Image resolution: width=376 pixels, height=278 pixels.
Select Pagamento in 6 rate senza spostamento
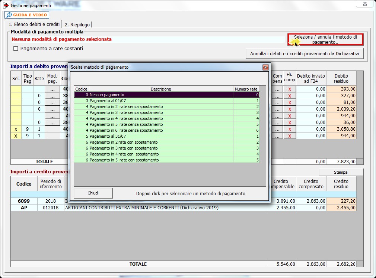click(x=167, y=131)
